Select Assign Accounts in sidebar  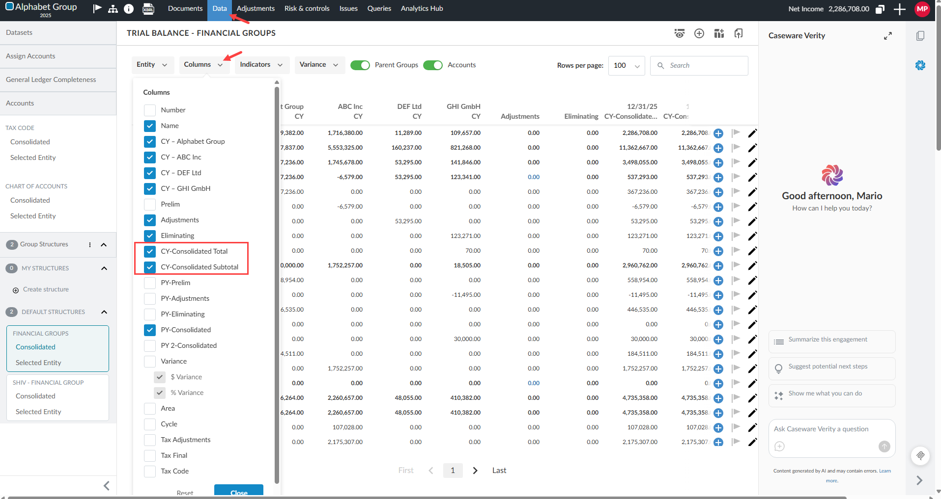tap(58, 56)
